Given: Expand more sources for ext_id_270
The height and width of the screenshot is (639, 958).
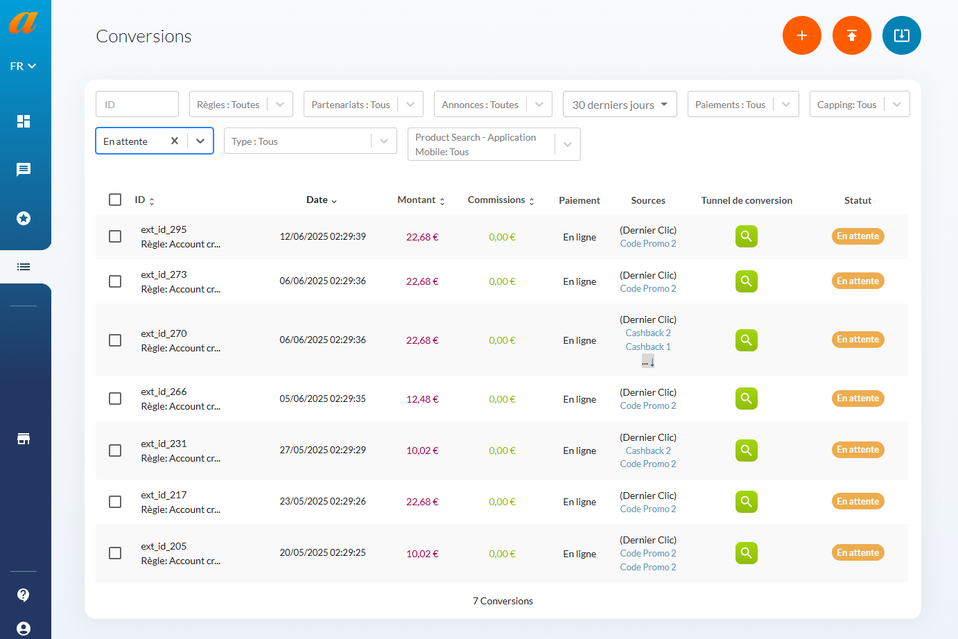Looking at the screenshot, I should coord(648,361).
